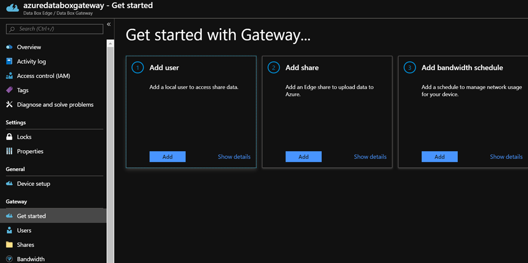Collapse the sidebar with the double chevron

[109, 25]
